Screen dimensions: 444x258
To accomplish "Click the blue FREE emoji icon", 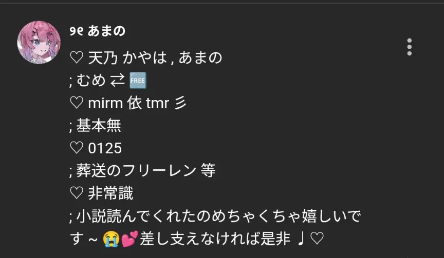I will point(138,81).
